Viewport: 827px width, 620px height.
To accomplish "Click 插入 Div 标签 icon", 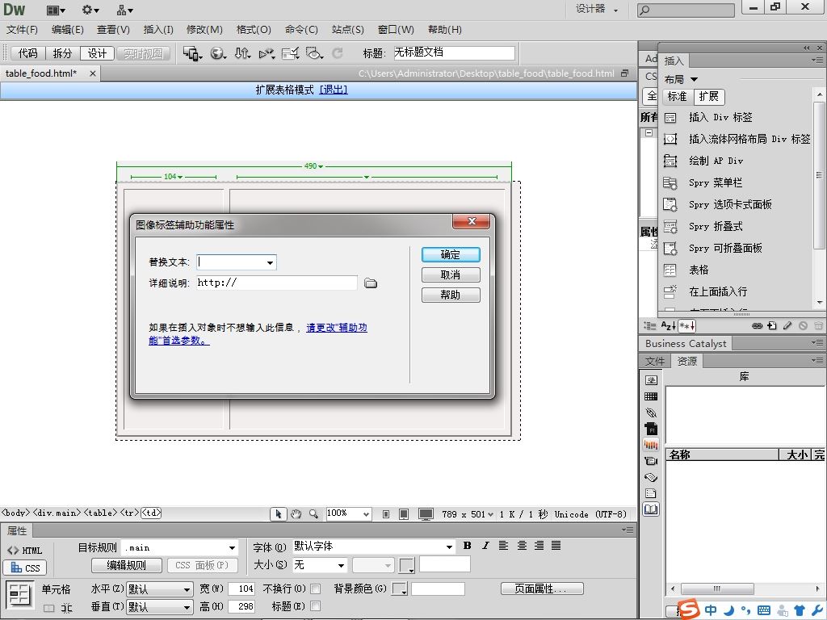I will [670, 118].
